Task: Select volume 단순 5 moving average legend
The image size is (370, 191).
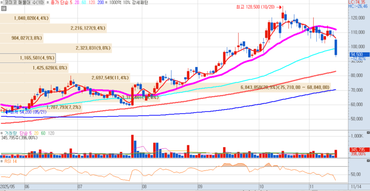Action: tap(26, 133)
